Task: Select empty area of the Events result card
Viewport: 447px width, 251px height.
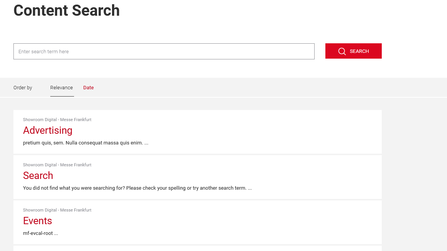Action: coord(269,222)
